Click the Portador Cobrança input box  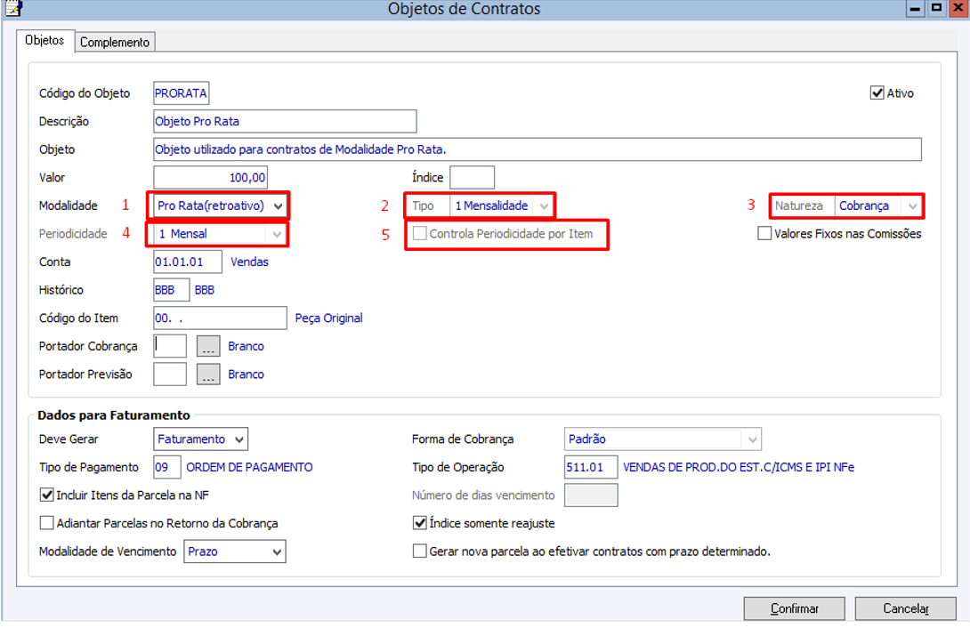pyautogui.click(x=170, y=346)
